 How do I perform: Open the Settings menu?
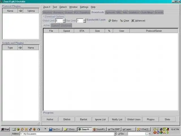(x=84, y=7)
